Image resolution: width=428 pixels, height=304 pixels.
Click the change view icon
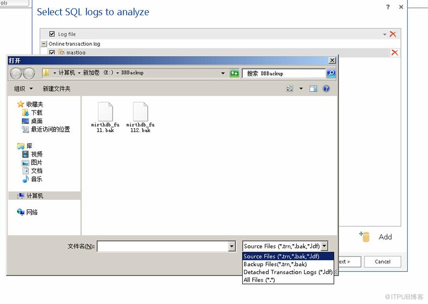click(290, 88)
